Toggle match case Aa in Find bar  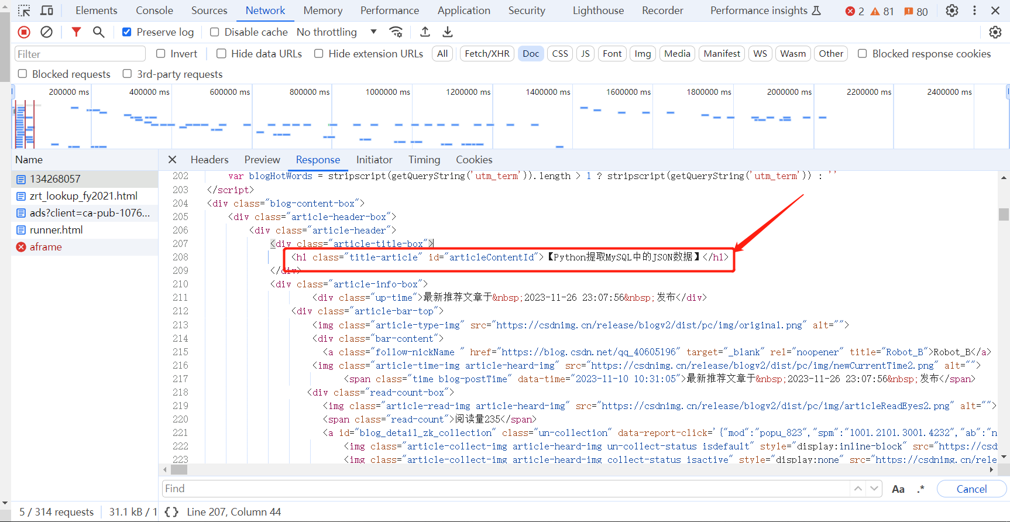pyautogui.click(x=898, y=489)
